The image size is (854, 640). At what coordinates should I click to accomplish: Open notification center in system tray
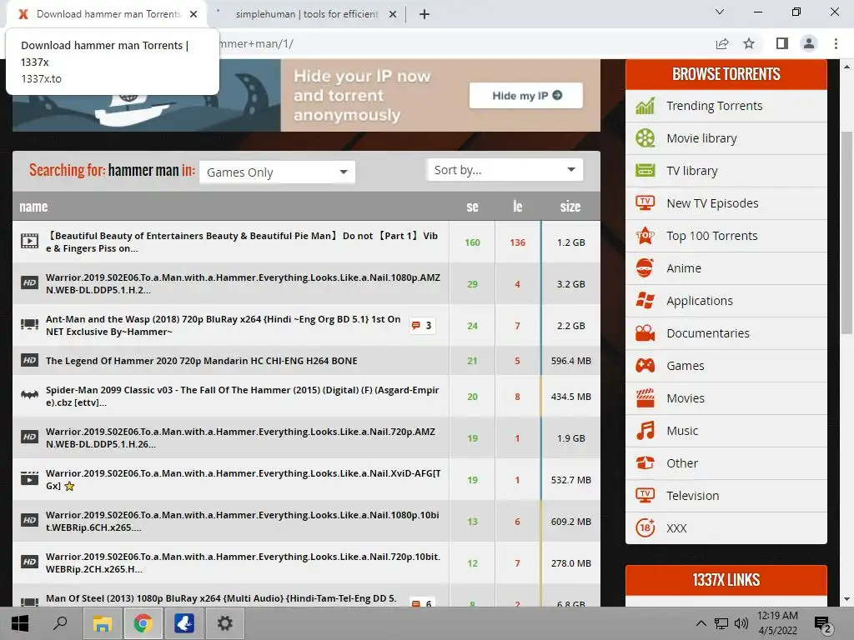[x=823, y=623]
